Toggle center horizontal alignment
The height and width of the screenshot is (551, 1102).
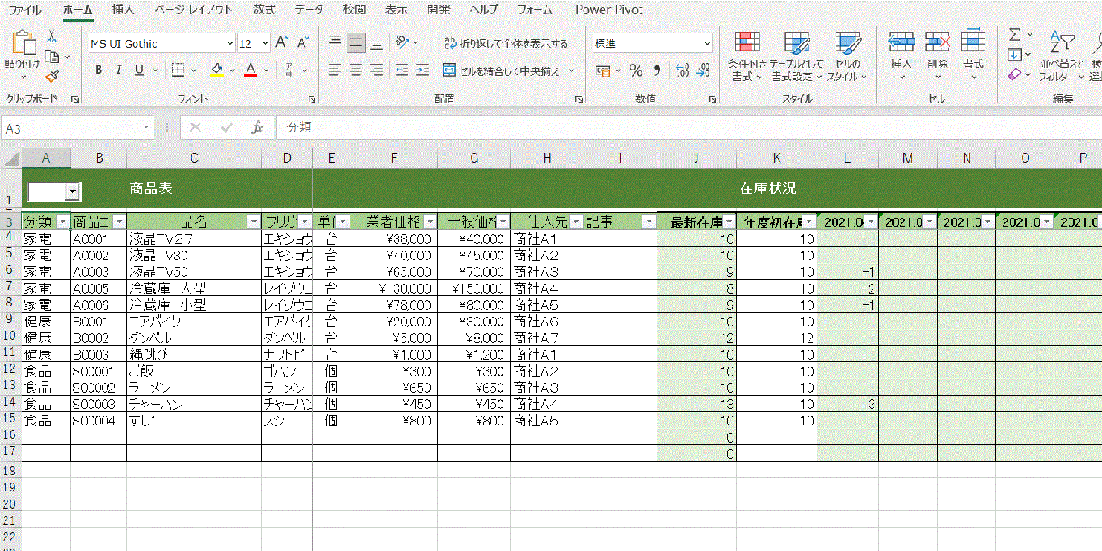[x=356, y=70]
